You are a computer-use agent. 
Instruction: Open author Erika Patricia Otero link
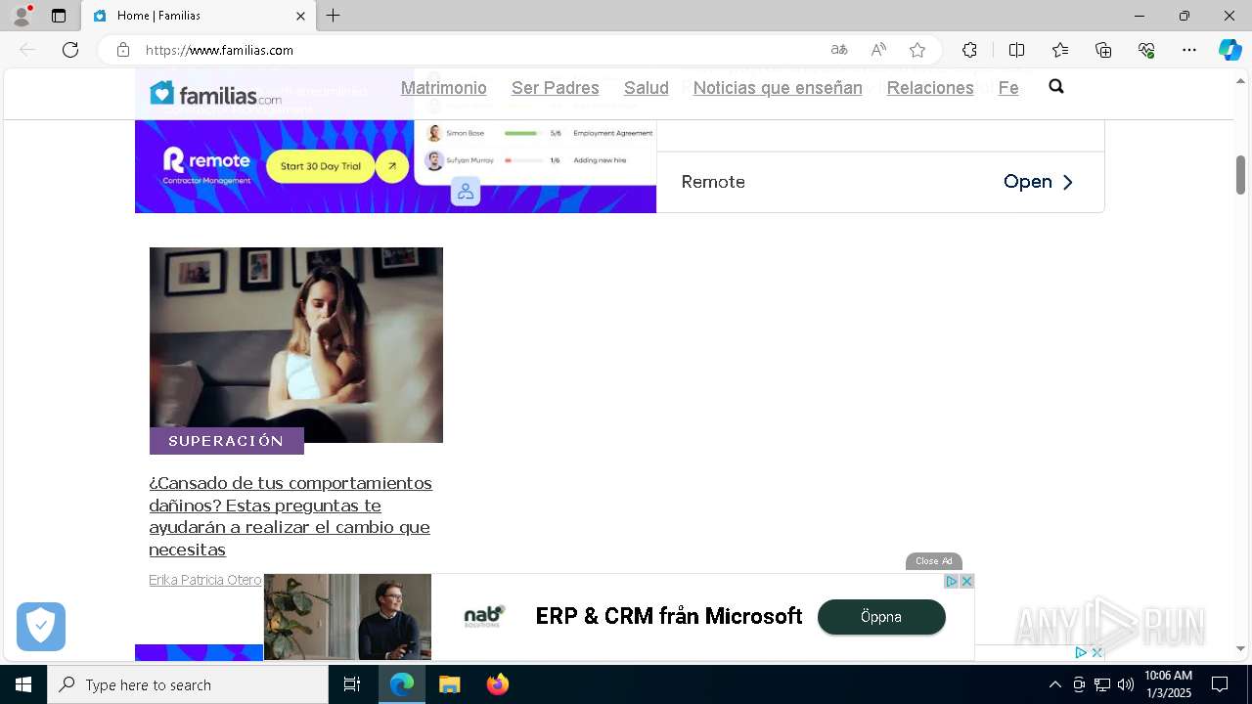click(x=205, y=580)
